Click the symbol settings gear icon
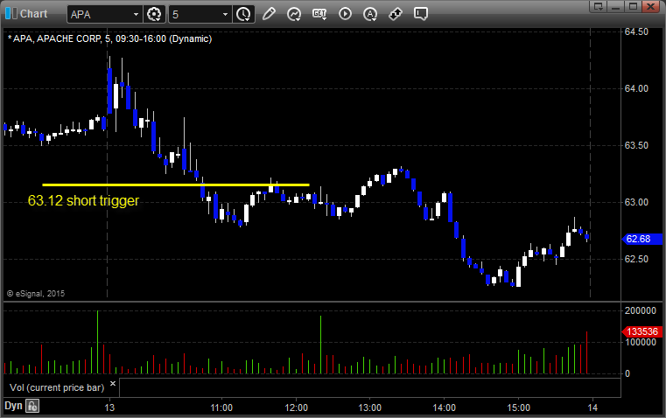 coord(155,14)
